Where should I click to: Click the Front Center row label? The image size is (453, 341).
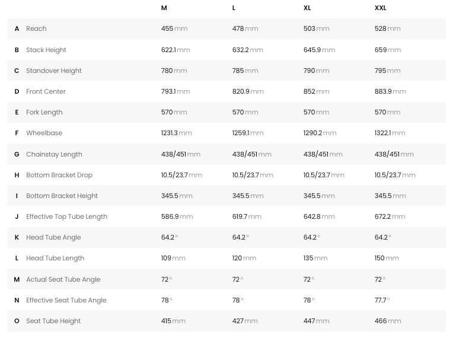(x=46, y=91)
